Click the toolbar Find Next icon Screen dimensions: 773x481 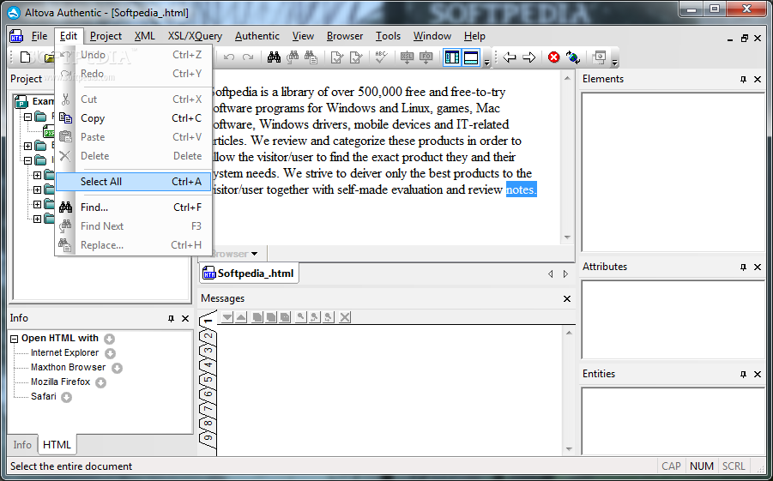coord(293,57)
